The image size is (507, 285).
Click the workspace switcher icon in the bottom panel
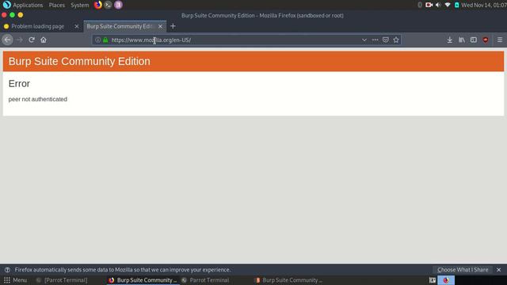pyautogui.click(x=433, y=280)
